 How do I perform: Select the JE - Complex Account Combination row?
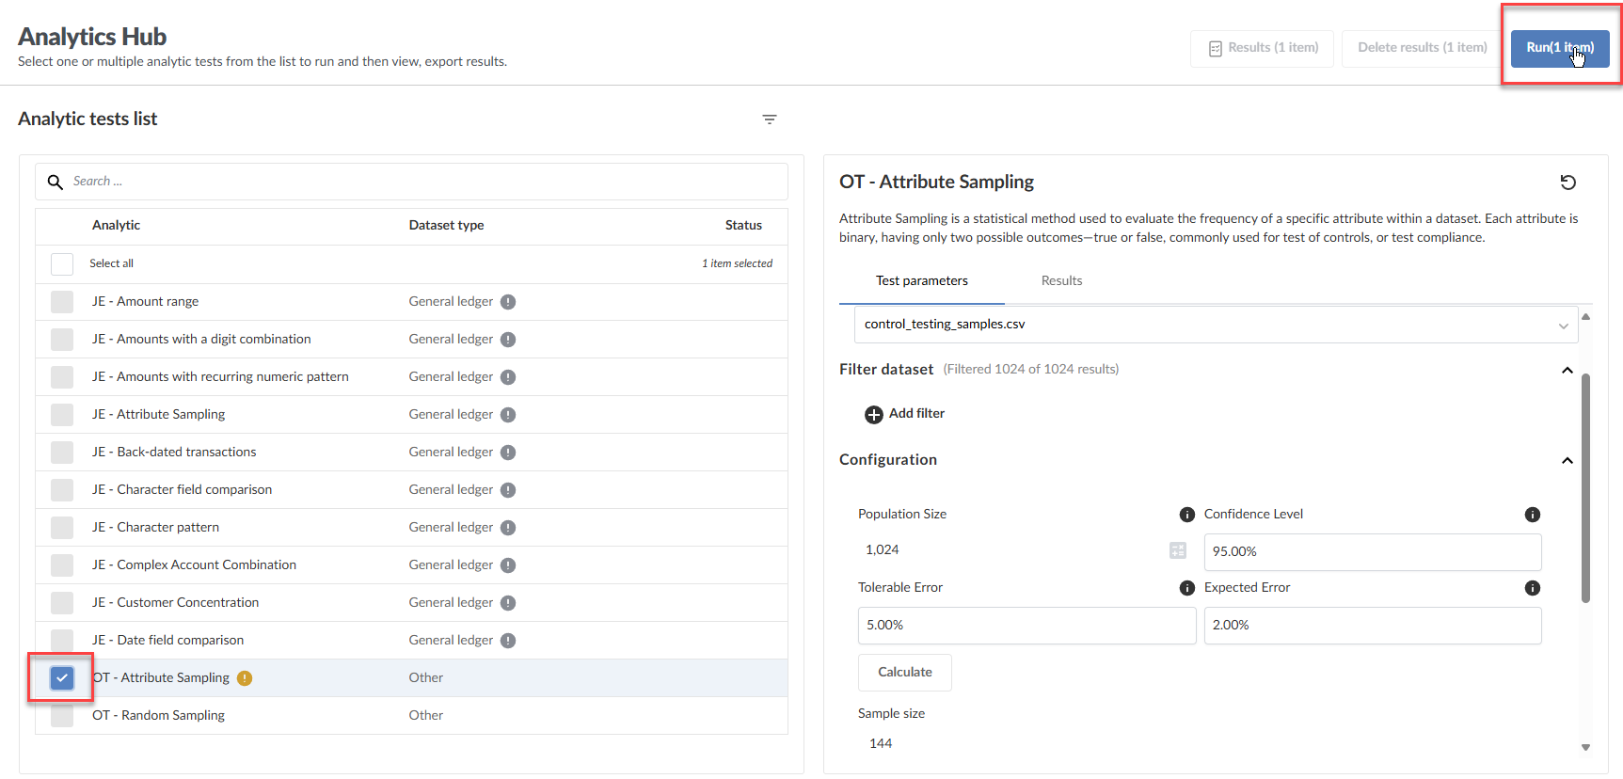click(411, 565)
